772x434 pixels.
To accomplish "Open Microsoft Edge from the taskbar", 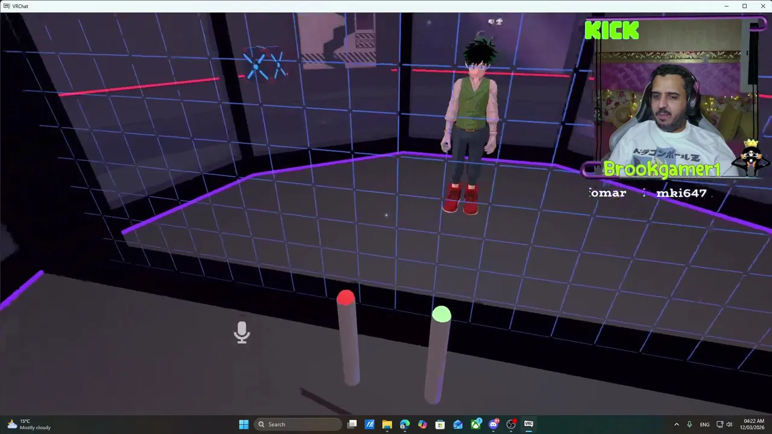I will pos(405,424).
